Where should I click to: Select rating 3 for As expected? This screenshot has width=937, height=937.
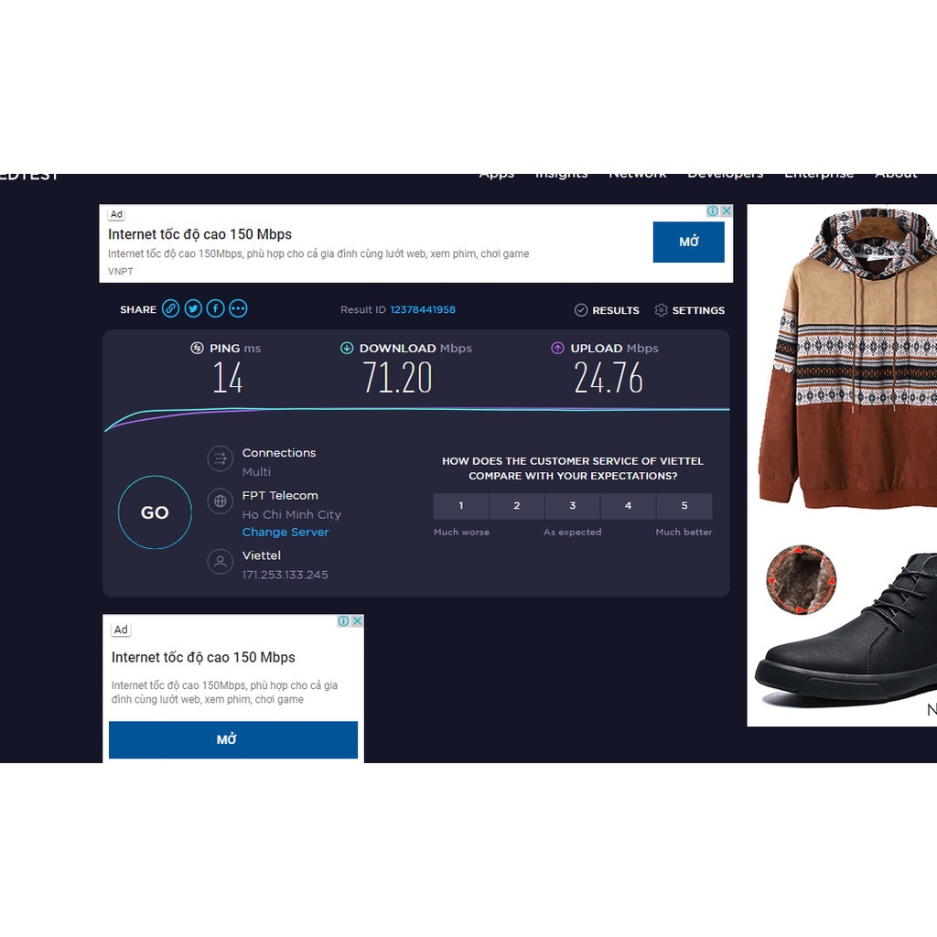point(573,506)
